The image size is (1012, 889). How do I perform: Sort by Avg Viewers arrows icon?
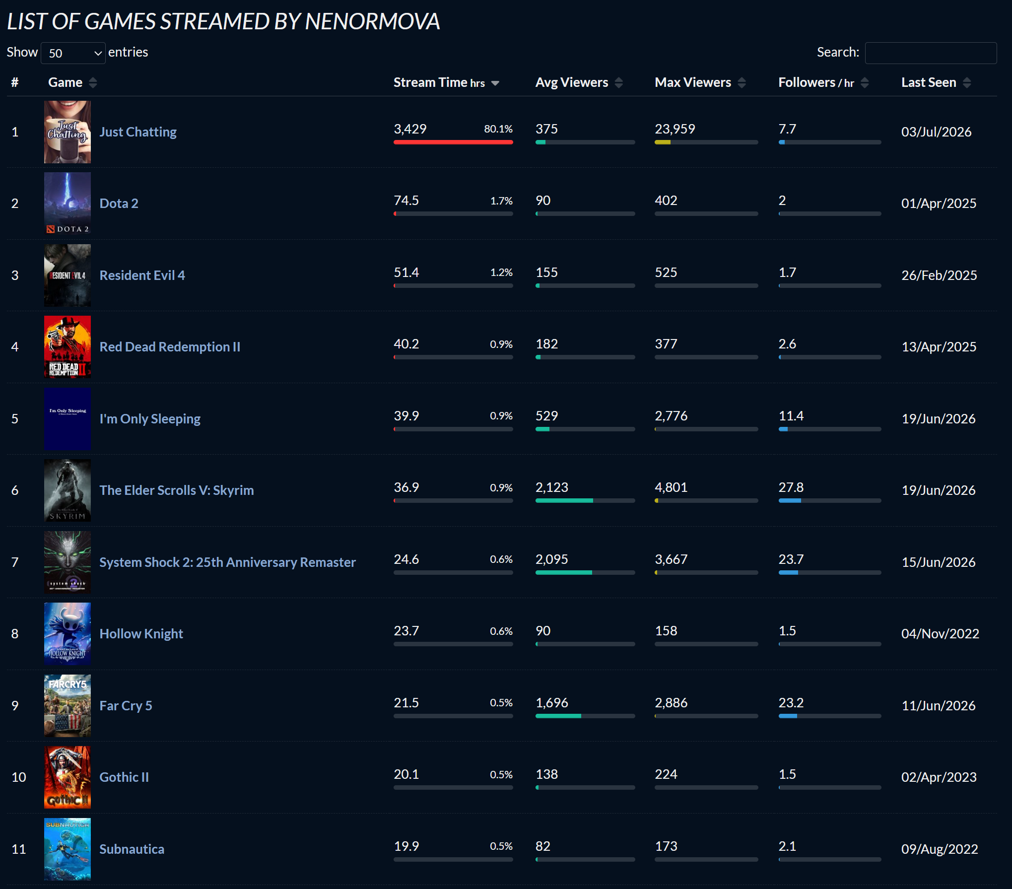point(618,83)
